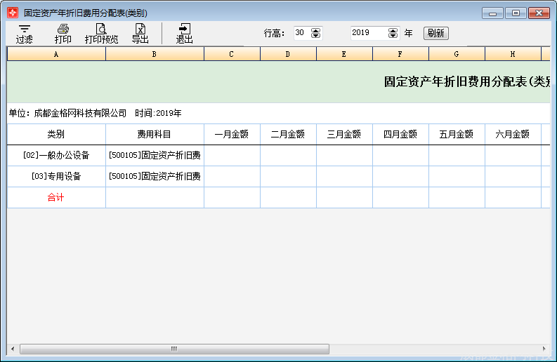Screen dimensions: 557x362
Task: Open the 过滤 filter tool
Action: tap(25, 34)
